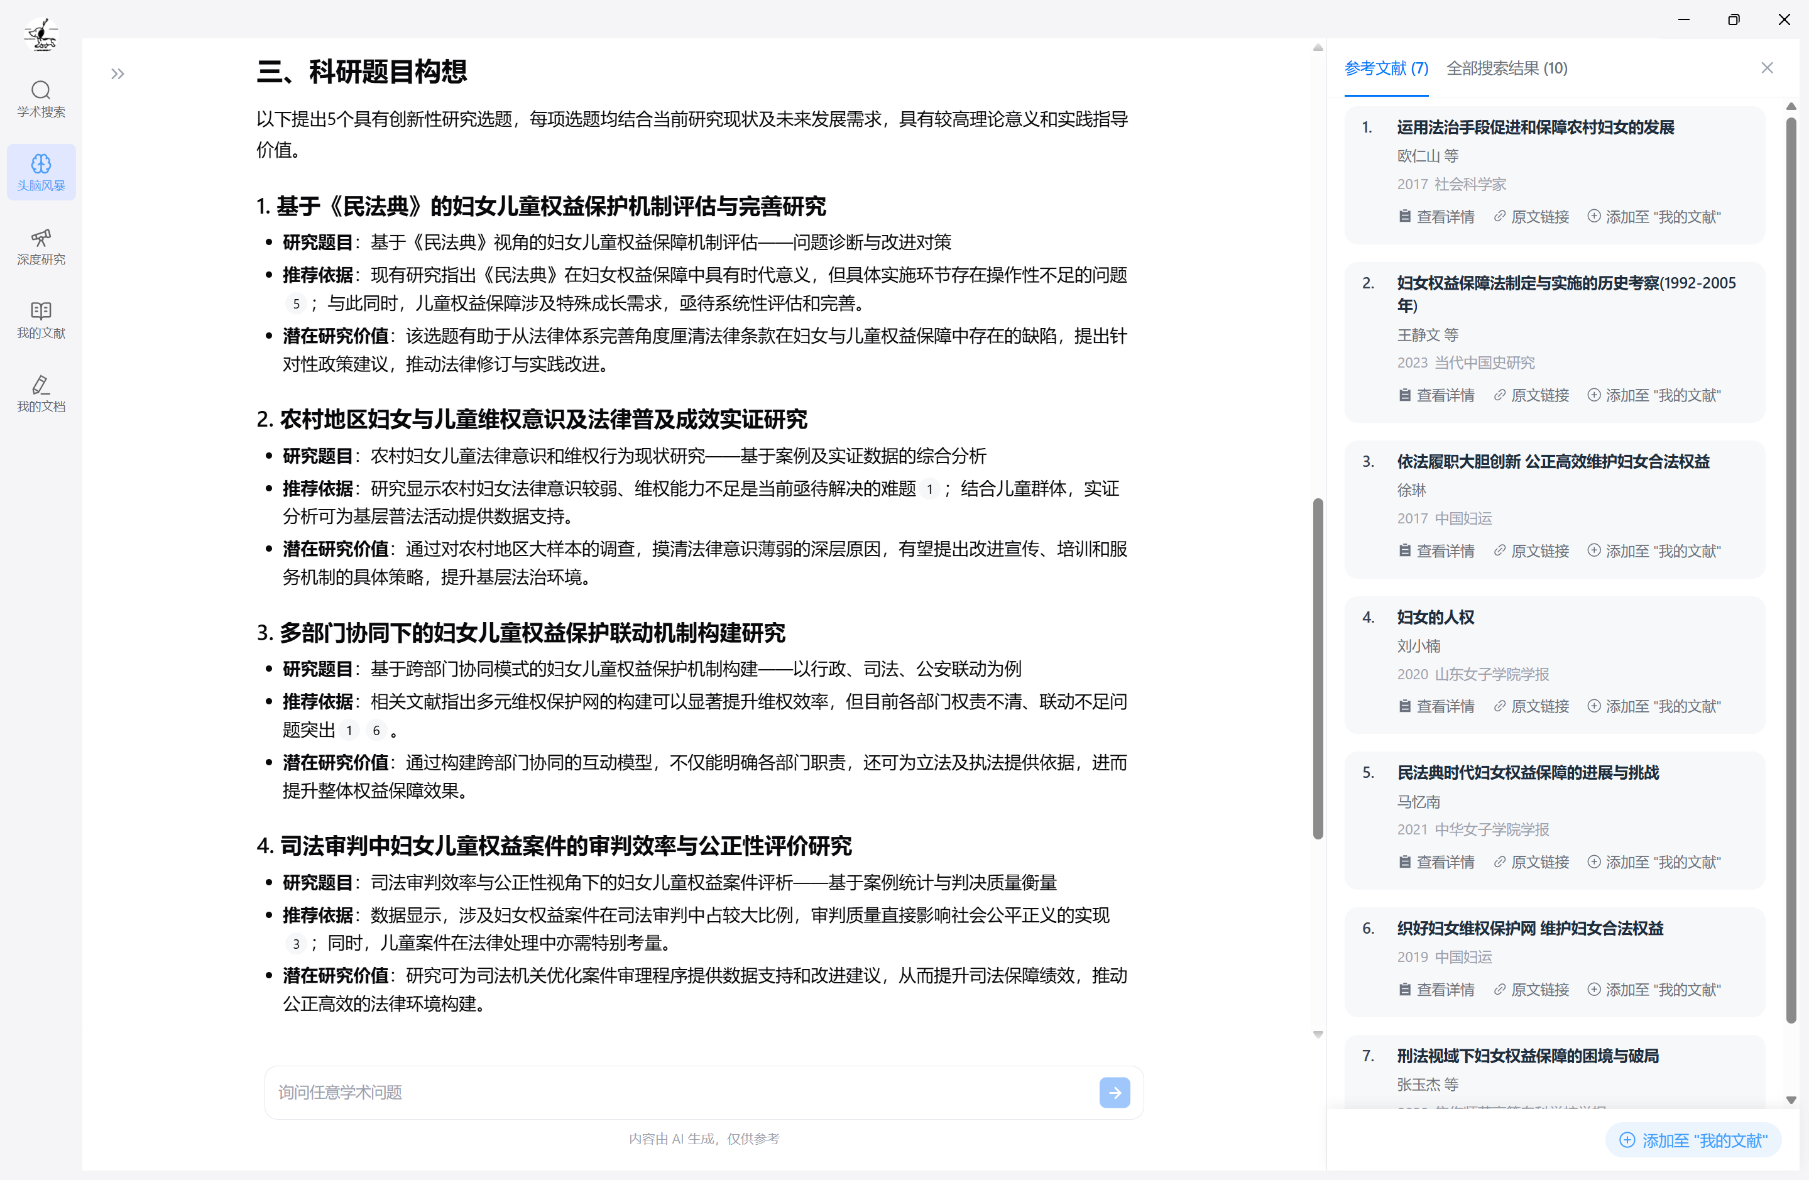
Task: Click the app logo at the top left
Action: 41,33
